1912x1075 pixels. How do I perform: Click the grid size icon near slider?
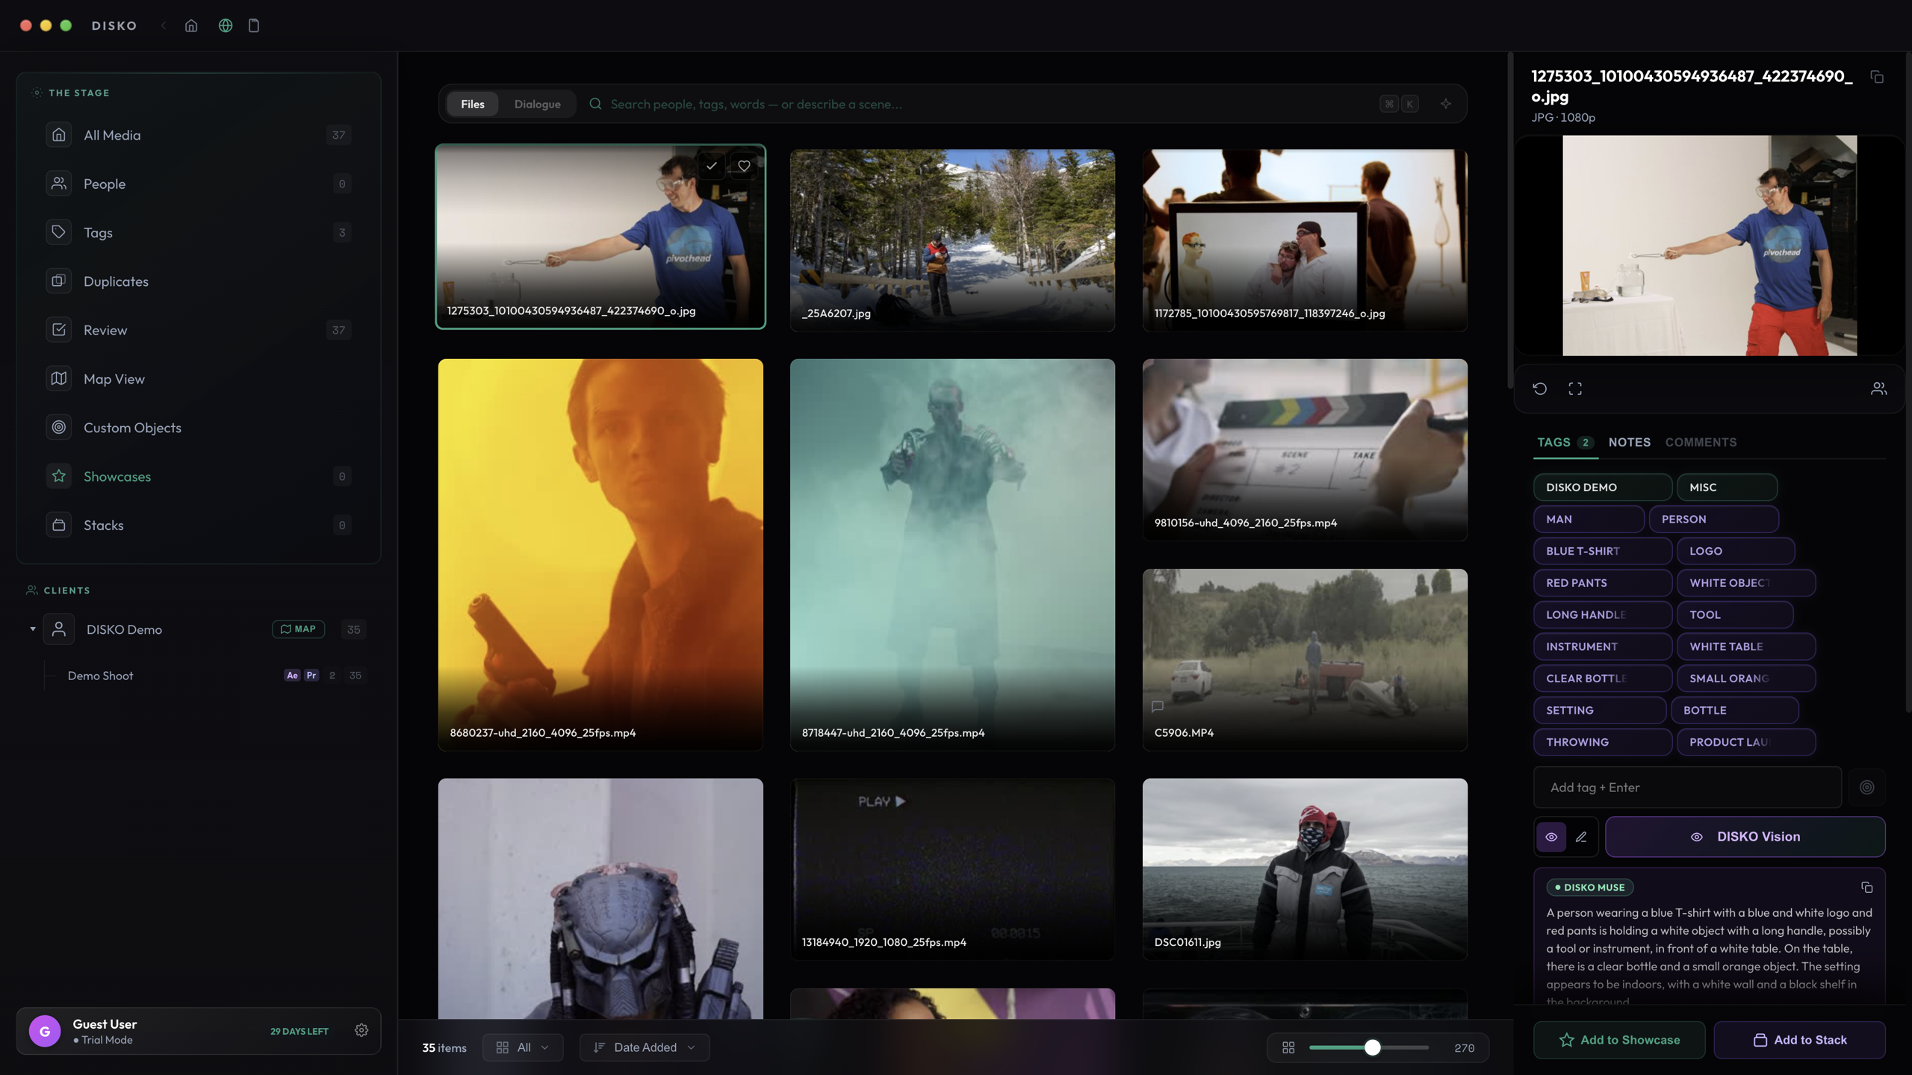pos(1288,1047)
